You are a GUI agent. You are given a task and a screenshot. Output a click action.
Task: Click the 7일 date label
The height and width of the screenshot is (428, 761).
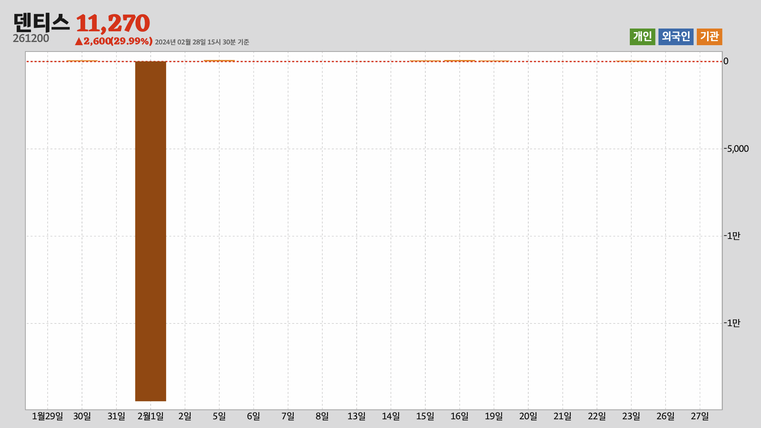pyautogui.click(x=288, y=416)
